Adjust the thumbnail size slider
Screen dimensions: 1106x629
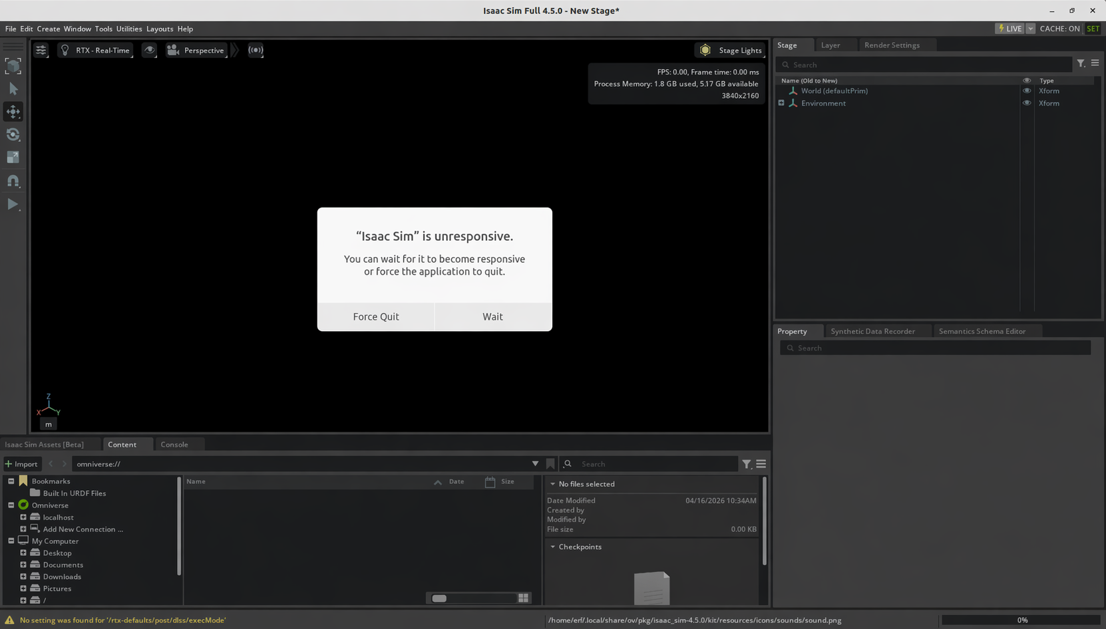pos(440,598)
